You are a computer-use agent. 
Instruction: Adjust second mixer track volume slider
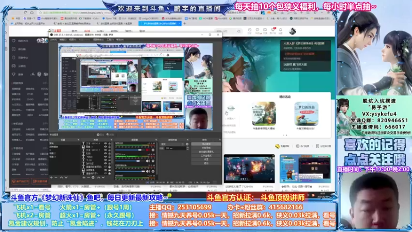click(x=130, y=161)
